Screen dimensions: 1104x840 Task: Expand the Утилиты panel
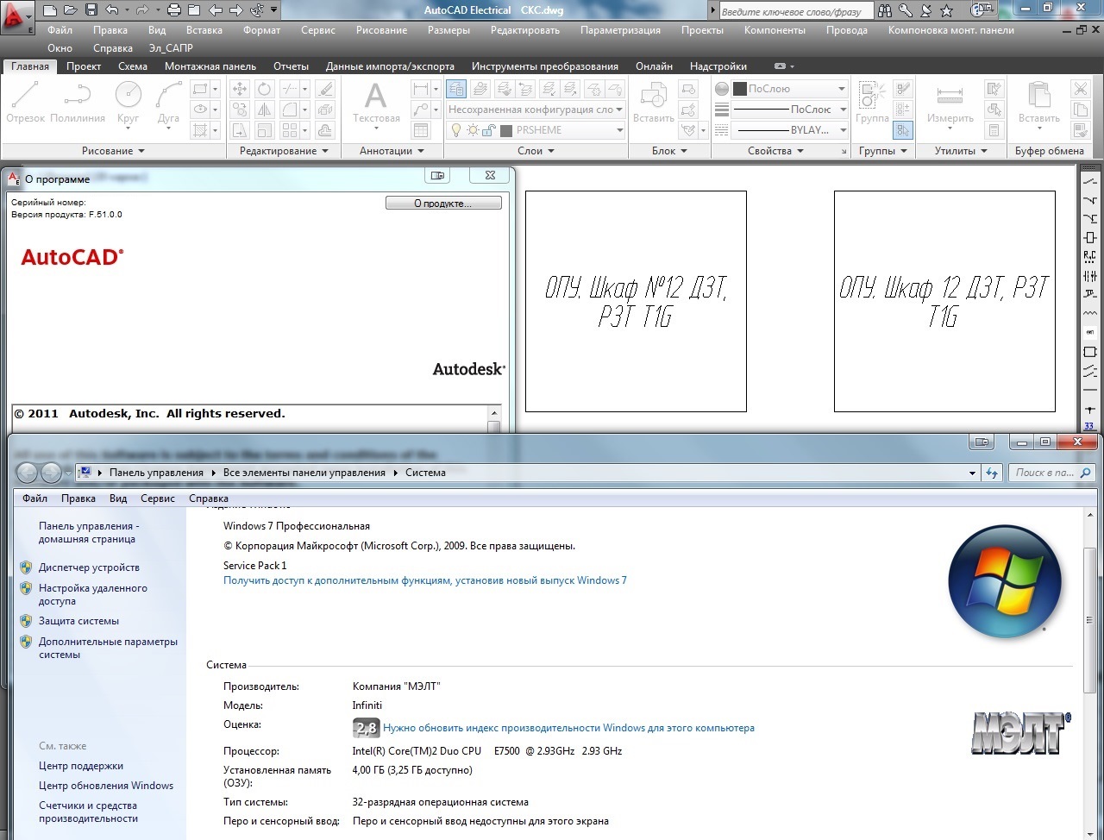[x=961, y=151]
